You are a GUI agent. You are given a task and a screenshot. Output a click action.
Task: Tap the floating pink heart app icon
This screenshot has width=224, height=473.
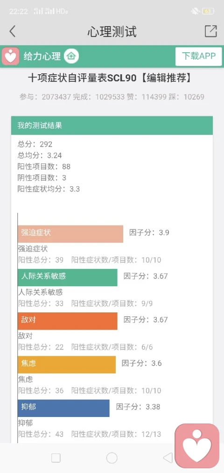(197, 446)
